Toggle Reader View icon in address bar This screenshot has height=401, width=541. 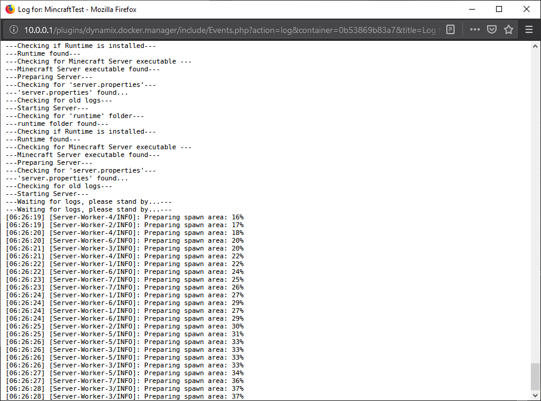450,29
